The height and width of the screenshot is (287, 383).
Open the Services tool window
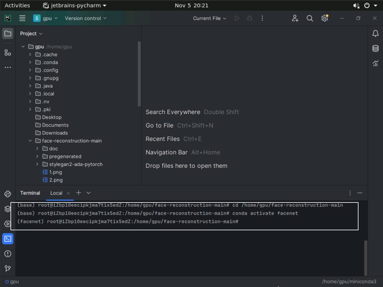point(8,224)
